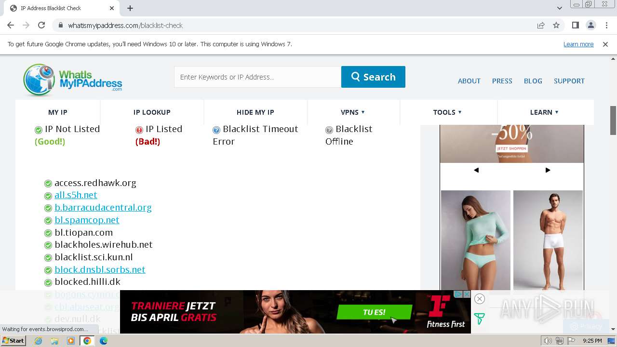Image resolution: width=617 pixels, height=347 pixels.
Task: Open the bl.spamcop.net link
Action: pos(87,220)
